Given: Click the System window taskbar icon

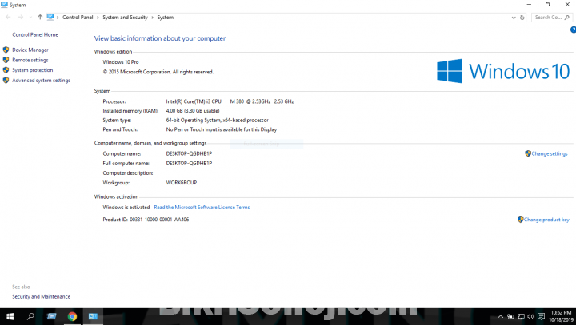Looking at the screenshot, I should click(93, 316).
